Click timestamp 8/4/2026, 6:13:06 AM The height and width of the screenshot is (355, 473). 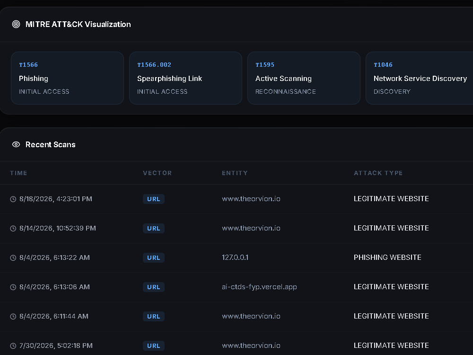pyautogui.click(x=54, y=287)
